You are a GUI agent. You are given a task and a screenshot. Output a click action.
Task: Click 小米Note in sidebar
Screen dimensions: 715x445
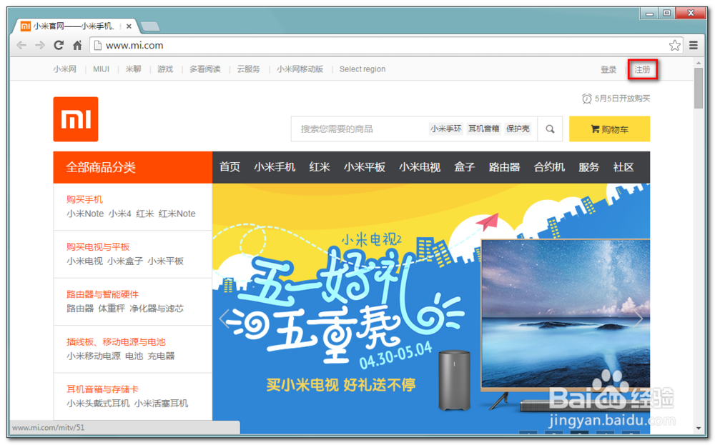85,214
